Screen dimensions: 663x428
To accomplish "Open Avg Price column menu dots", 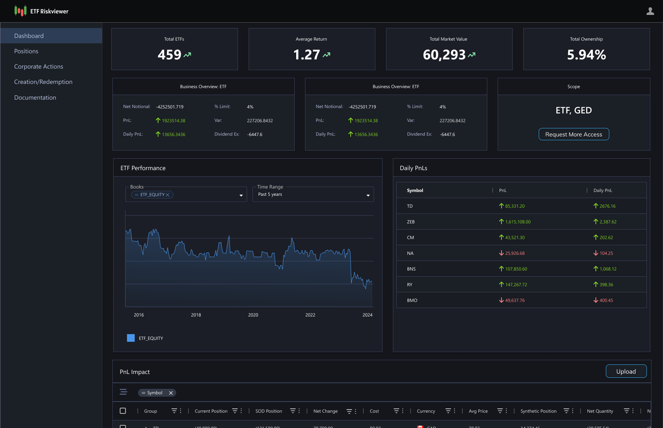I will pos(506,411).
